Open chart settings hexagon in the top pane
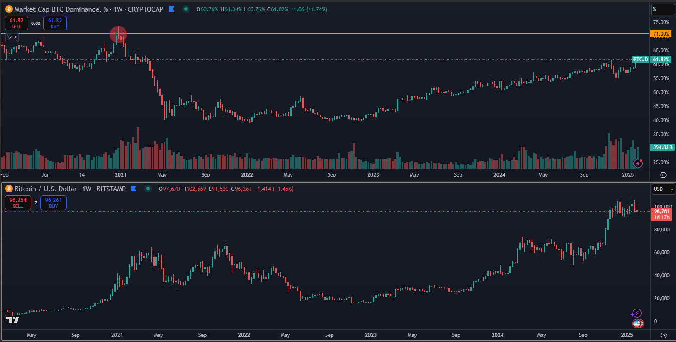 click(663, 175)
